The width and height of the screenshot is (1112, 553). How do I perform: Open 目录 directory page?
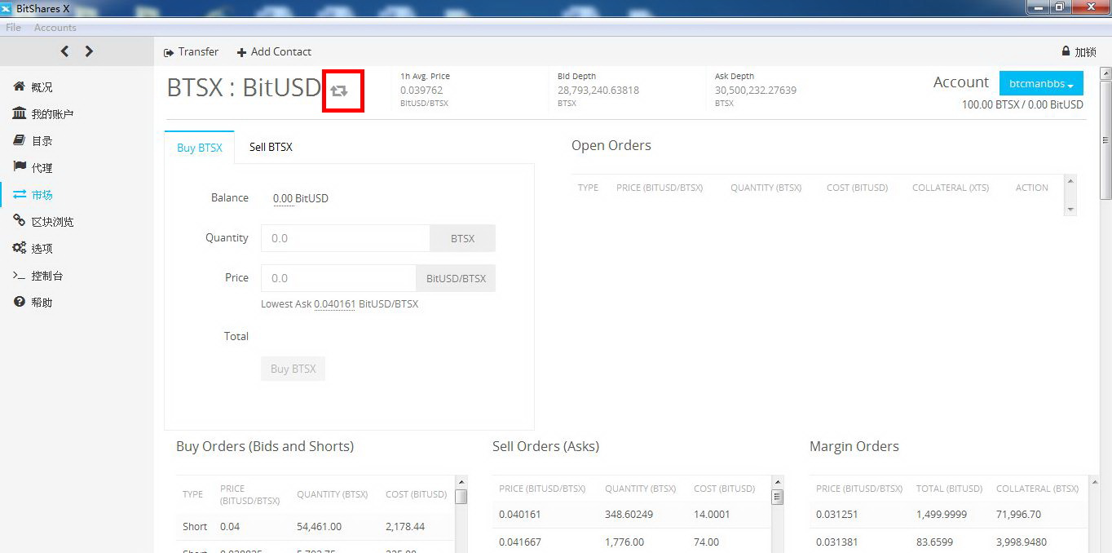tap(42, 141)
